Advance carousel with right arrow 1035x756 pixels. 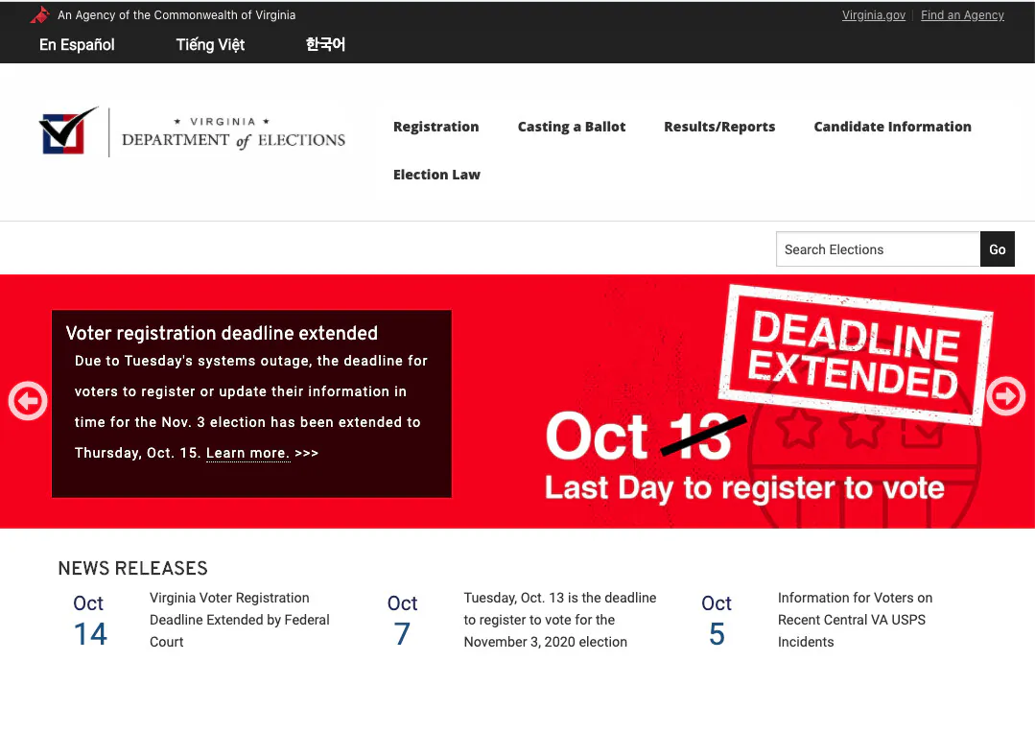pos(1005,396)
